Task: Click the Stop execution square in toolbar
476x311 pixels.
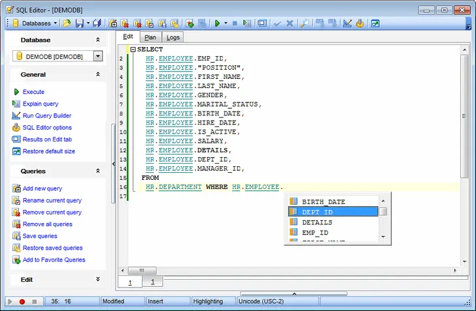Action: [235, 23]
